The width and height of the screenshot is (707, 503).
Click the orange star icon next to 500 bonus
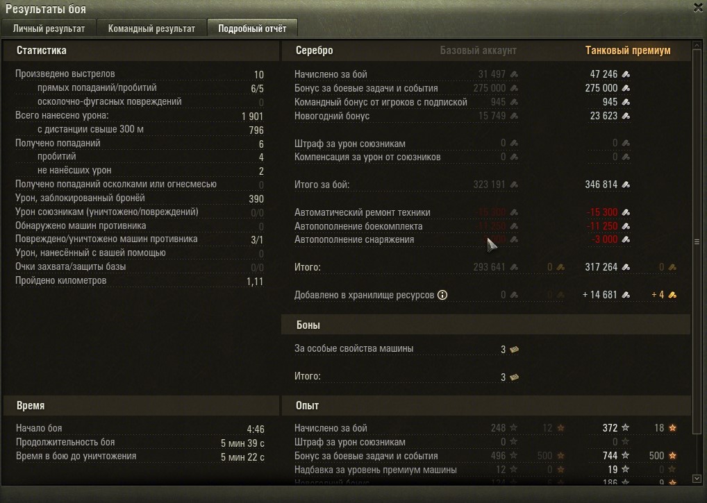(672, 456)
